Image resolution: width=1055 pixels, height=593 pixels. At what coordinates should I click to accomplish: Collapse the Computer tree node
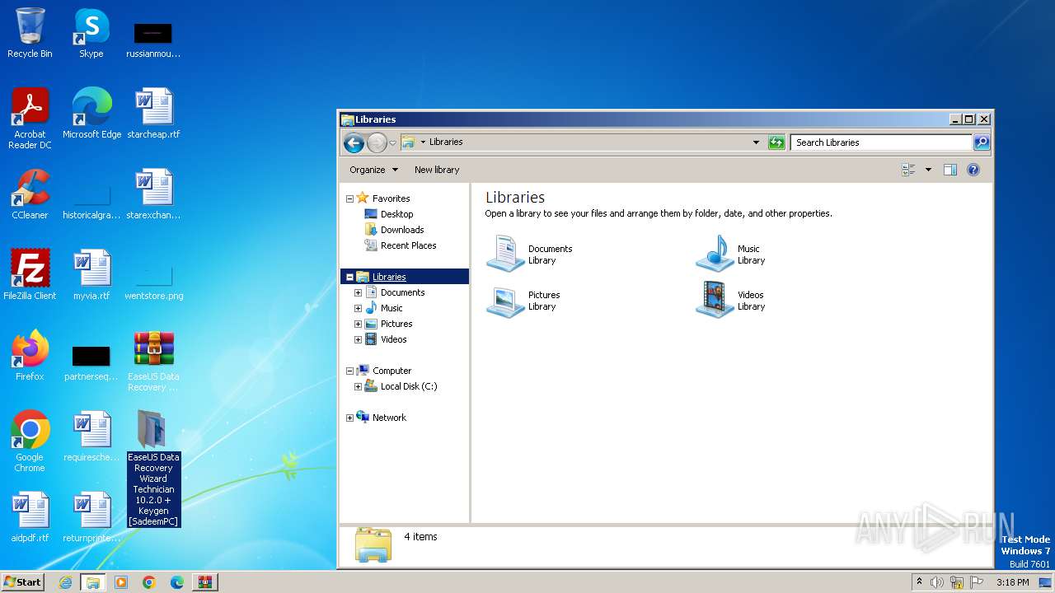point(349,371)
